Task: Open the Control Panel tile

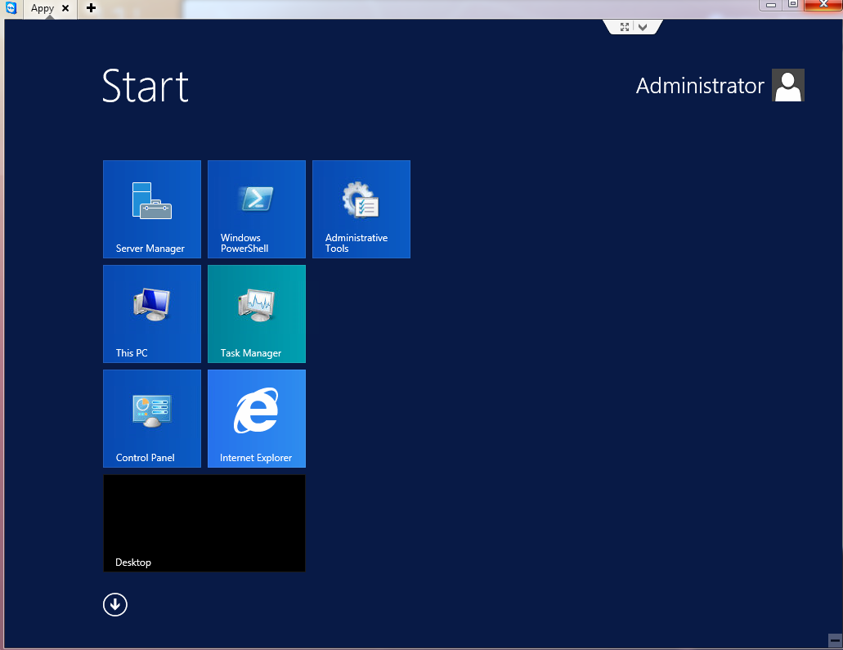Action: pyautogui.click(x=152, y=419)
